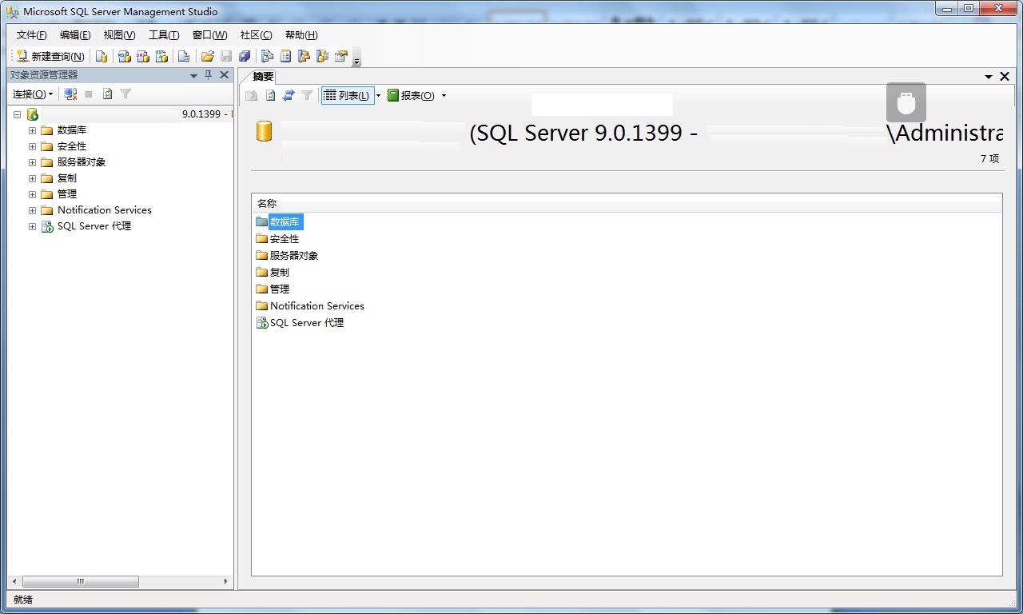Screen dimensions: 1023x614
Task: Click the 名称 column header
Action: (627, 204)
